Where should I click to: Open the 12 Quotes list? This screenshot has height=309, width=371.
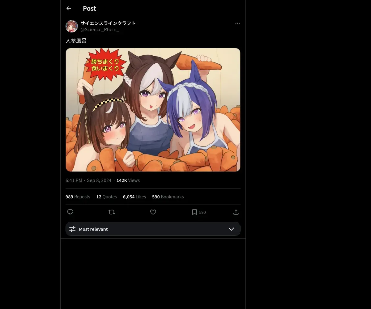point(107,197)
